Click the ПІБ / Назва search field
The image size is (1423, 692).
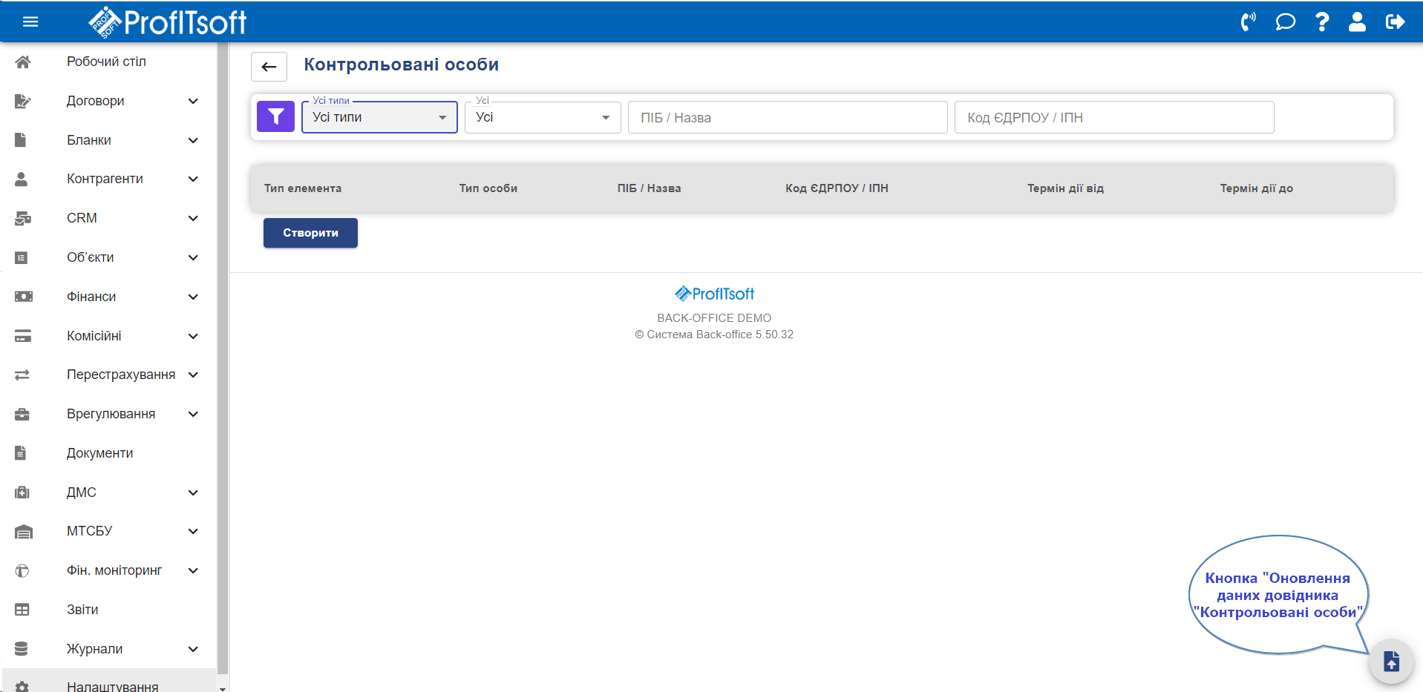[788, 117]
